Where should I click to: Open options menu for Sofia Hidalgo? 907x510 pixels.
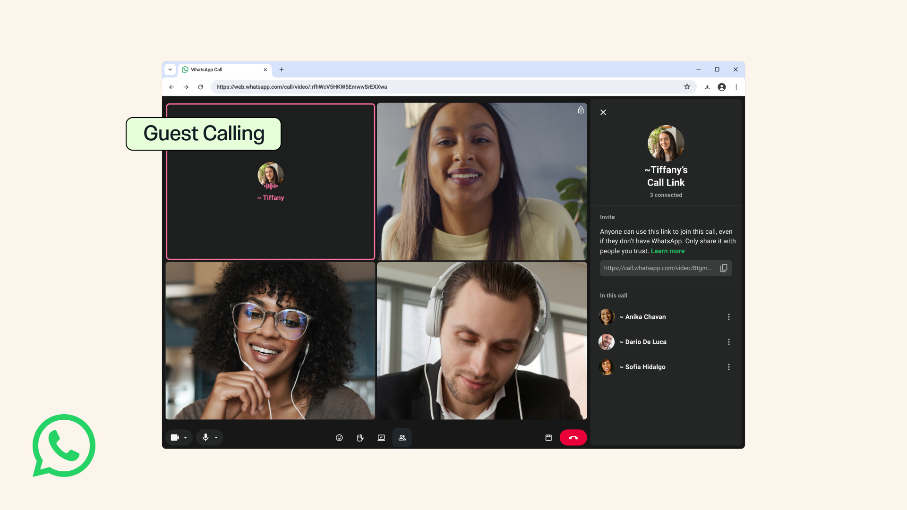coord(728,367)
